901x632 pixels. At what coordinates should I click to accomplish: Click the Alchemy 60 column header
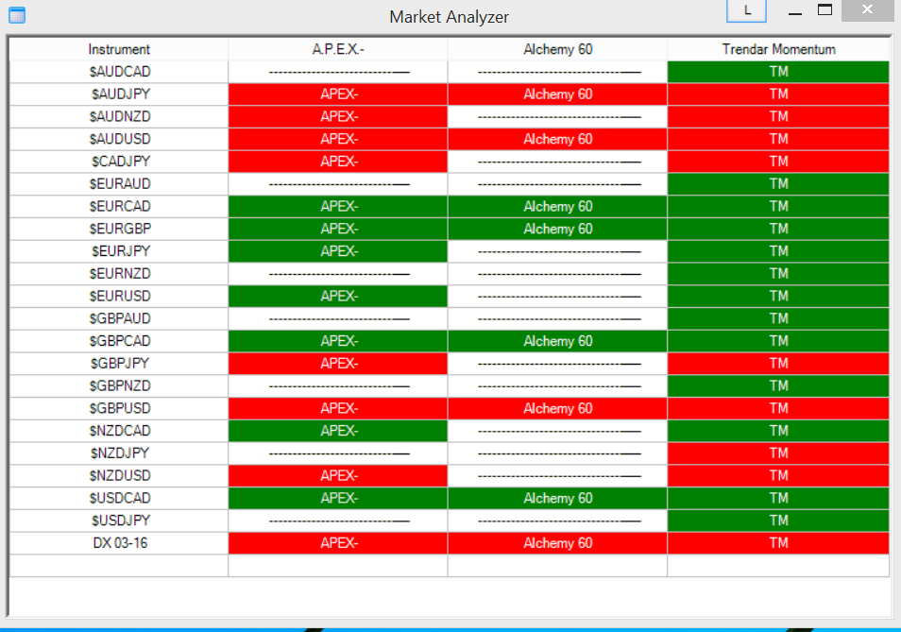click(557, 49)
